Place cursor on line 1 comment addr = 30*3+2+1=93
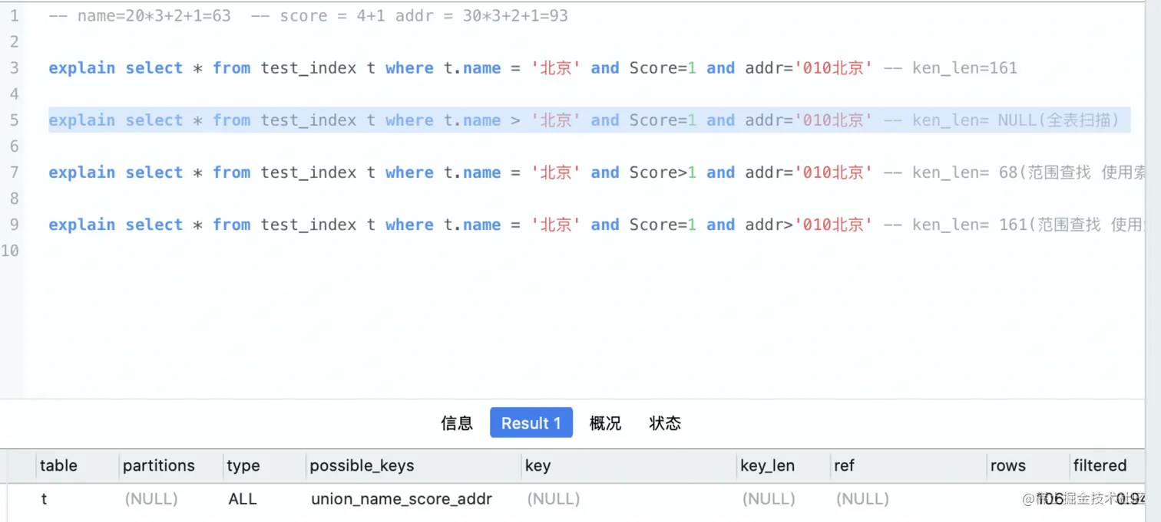Image resolution: width=1161 pixels, height=522 pixels. click(x=481, y=15)
